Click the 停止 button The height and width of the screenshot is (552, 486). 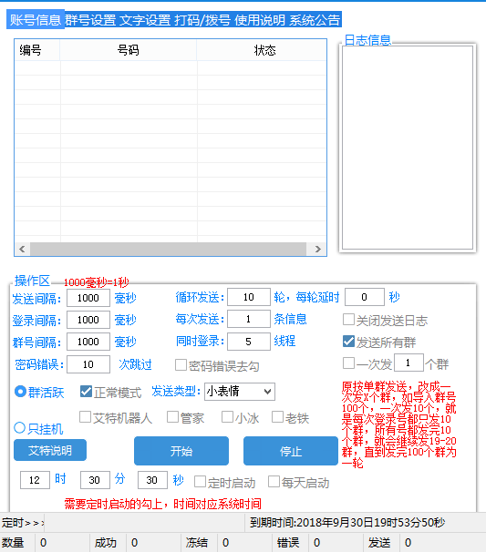(291, 451)
